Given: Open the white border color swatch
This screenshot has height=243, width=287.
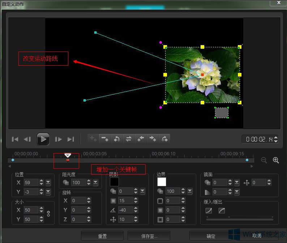Looking at the screenshot, I should pos(162,182).
